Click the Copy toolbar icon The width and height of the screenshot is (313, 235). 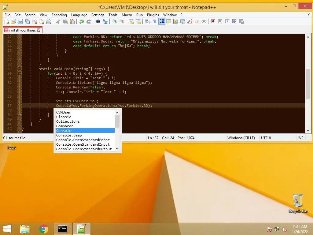(x=65, y=21)
